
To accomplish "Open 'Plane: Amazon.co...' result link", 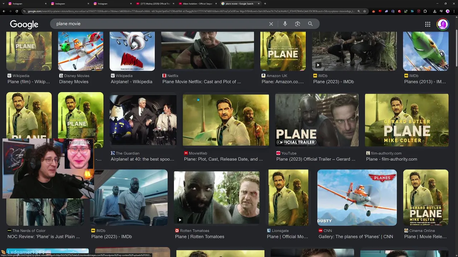I will (x=283, y=82).
